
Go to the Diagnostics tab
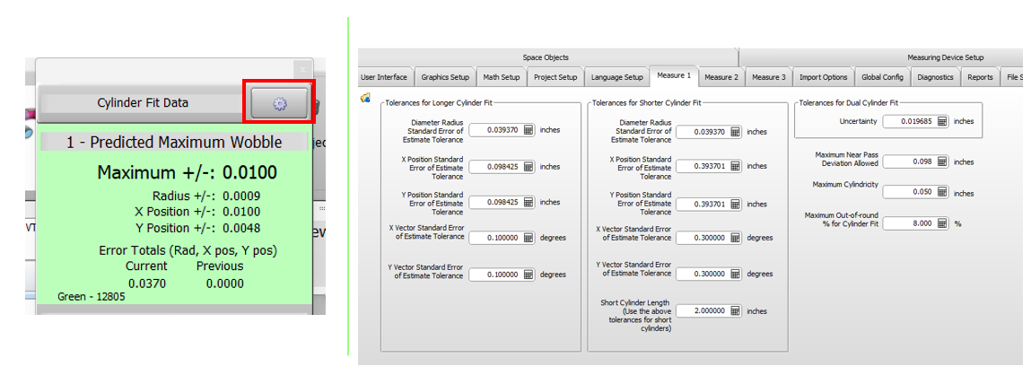935,77
